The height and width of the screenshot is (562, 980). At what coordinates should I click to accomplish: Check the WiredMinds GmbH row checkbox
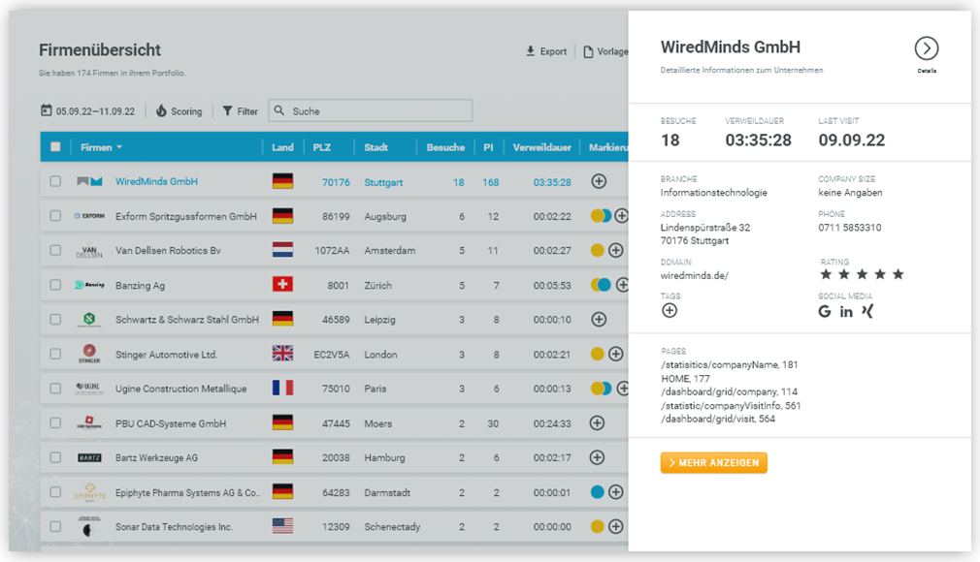click(55, 181)
